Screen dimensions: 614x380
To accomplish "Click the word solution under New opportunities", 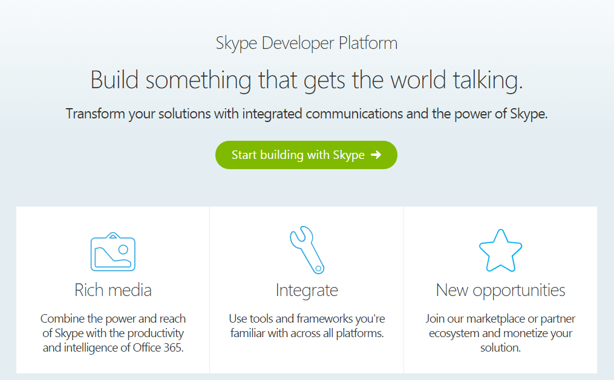I will 500,347.
